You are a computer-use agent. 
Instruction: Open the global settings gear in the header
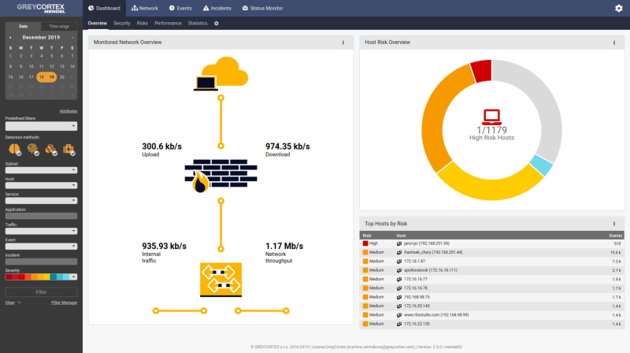pos(618,8)
